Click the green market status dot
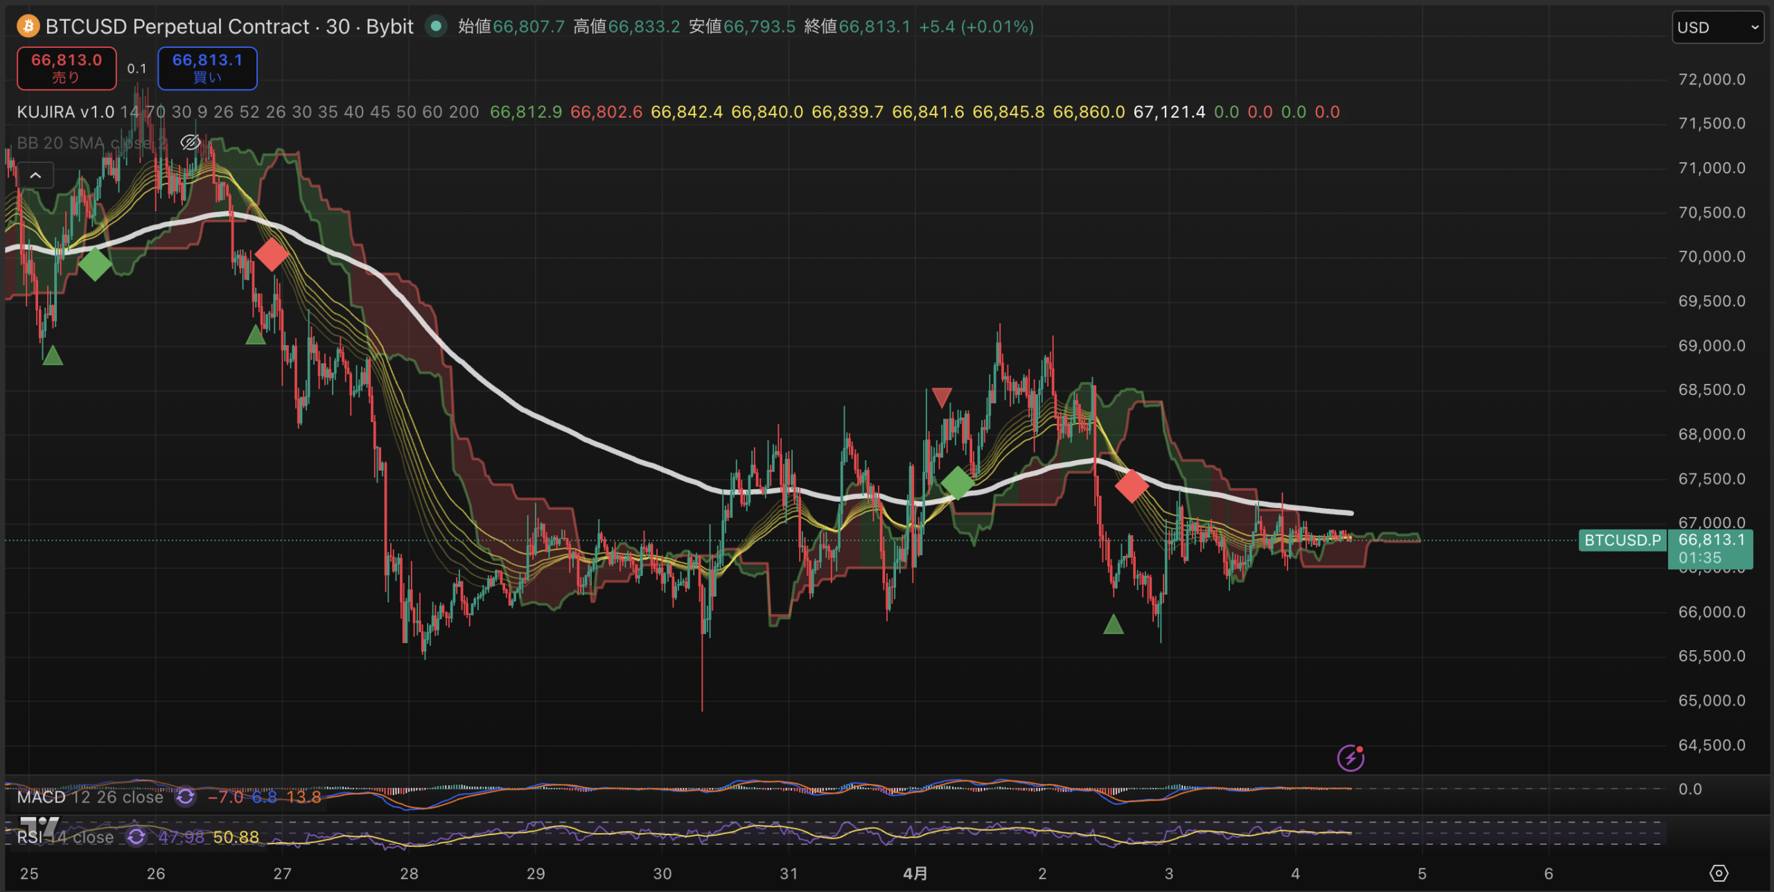The image size is (1774, 892). point(436,26)
